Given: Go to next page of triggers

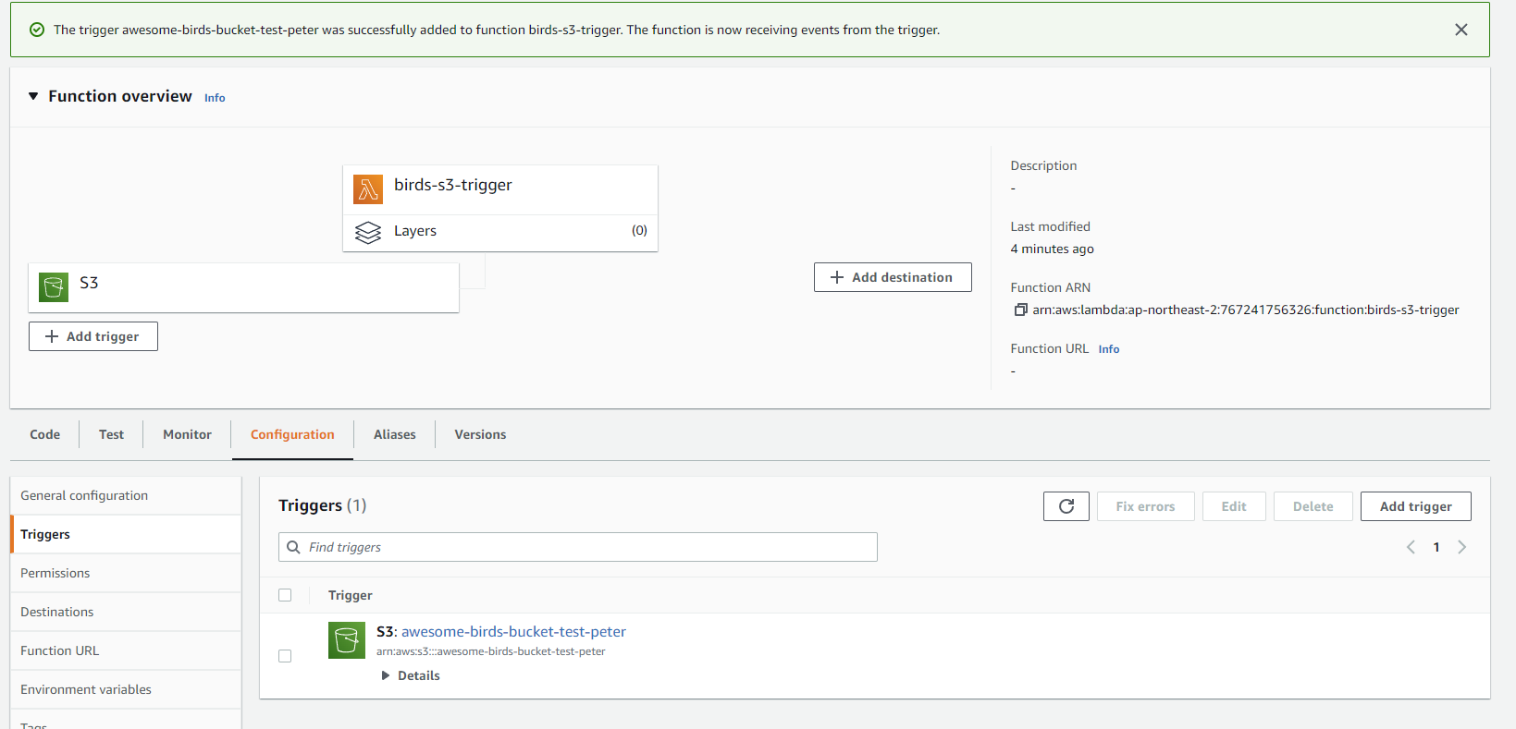Looking at the screenshot, I should click(x=1462, y=547).
